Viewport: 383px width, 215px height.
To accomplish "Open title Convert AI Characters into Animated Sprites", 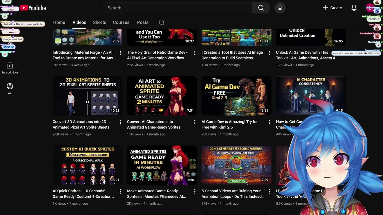I will pyautogui.click(x=154, y=125).
